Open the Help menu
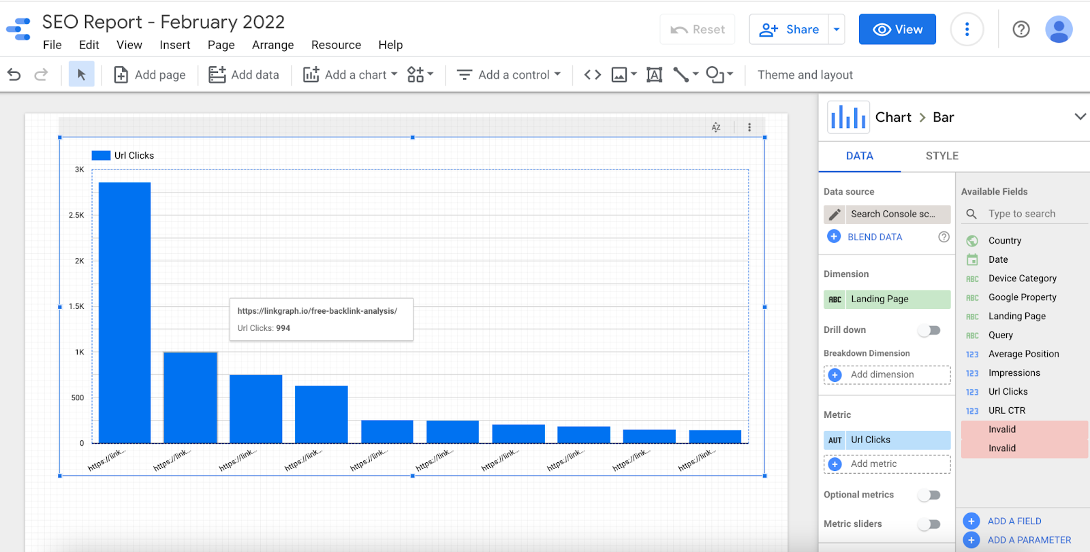The width and height of the screenshot is (1090, 552). click(391, 45)
